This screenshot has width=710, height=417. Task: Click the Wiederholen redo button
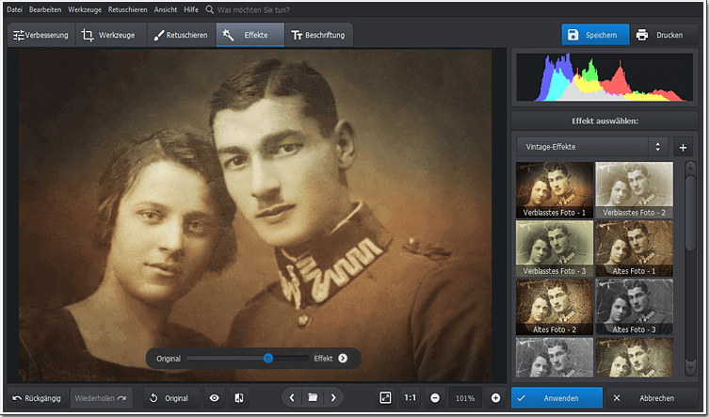click(x=101, y=398)
